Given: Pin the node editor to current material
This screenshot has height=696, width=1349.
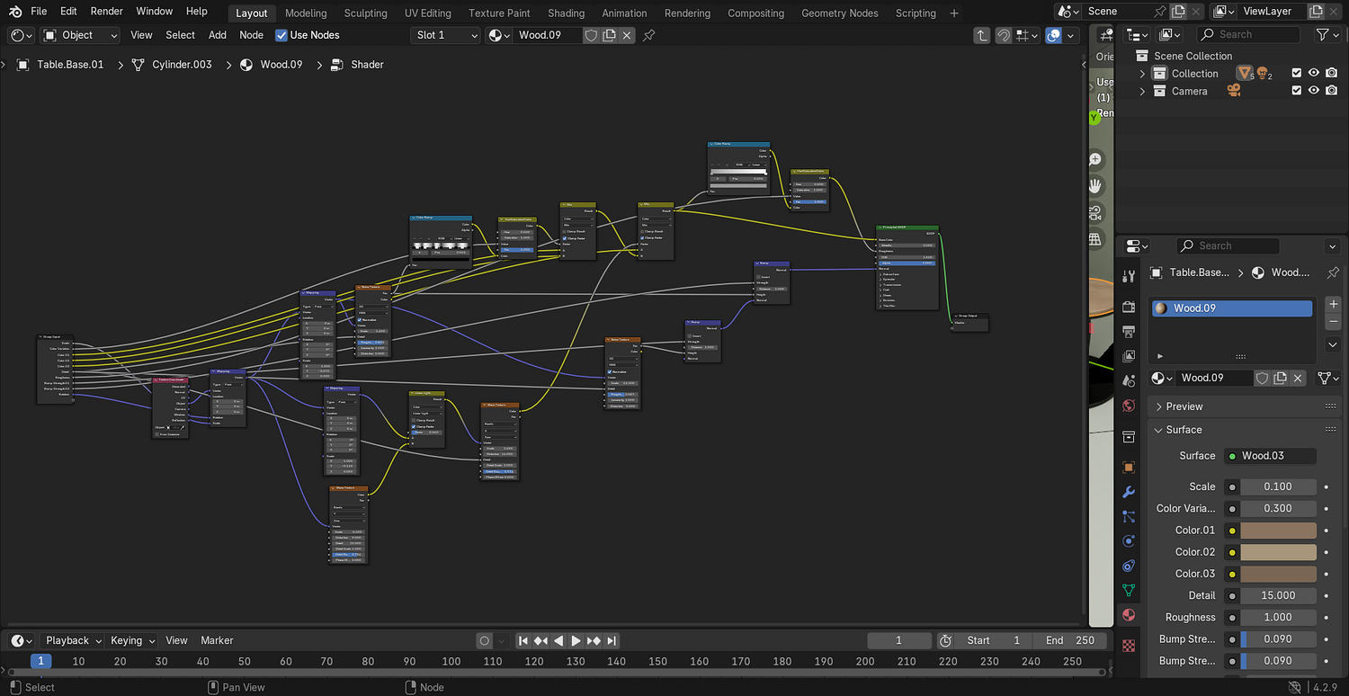Looking at the screenshot, I should tap(648, 35).
